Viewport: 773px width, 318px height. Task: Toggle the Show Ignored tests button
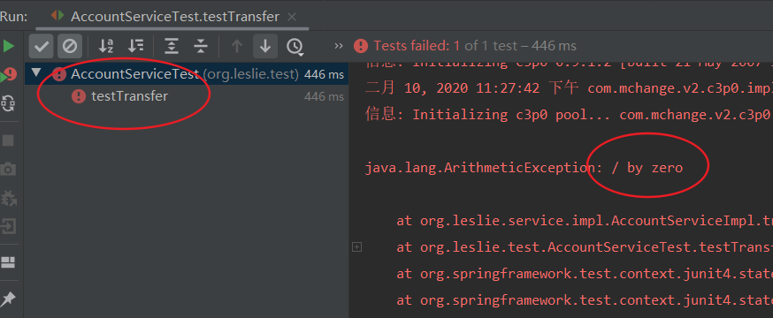point(70,46)
